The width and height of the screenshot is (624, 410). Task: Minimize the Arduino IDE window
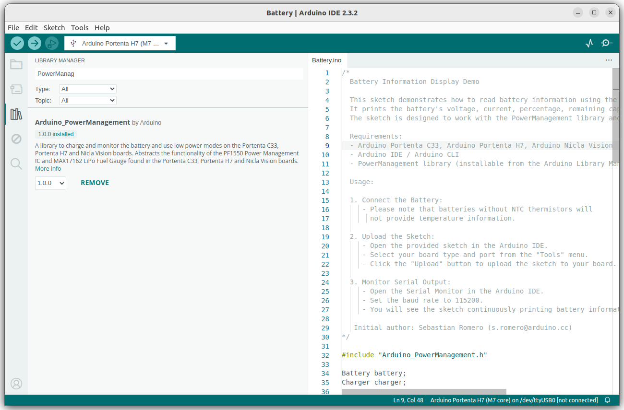pos(578,13)
